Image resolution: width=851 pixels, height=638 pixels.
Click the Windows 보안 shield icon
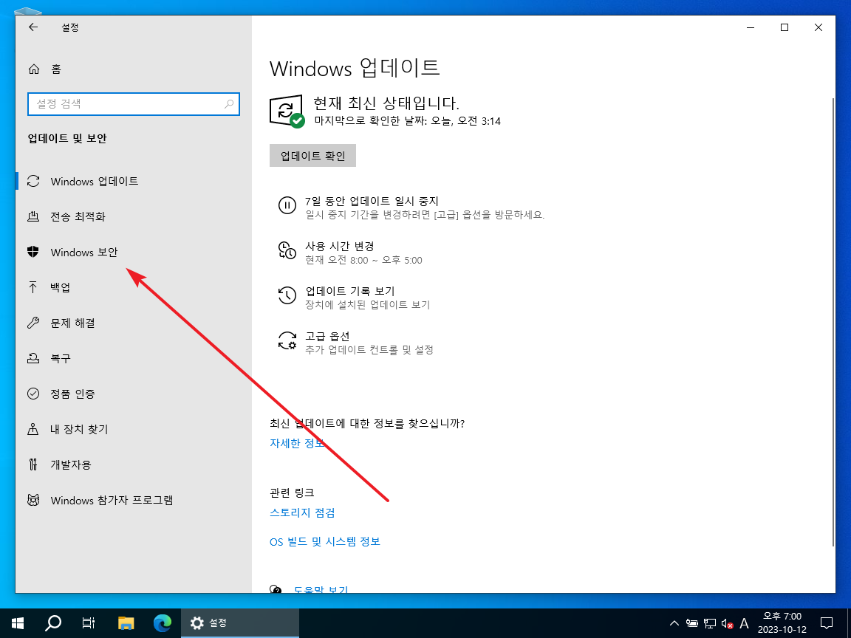click(x=33, y=252)
